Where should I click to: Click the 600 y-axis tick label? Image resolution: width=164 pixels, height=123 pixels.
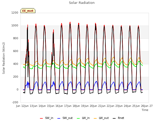(x=16, y=51)
